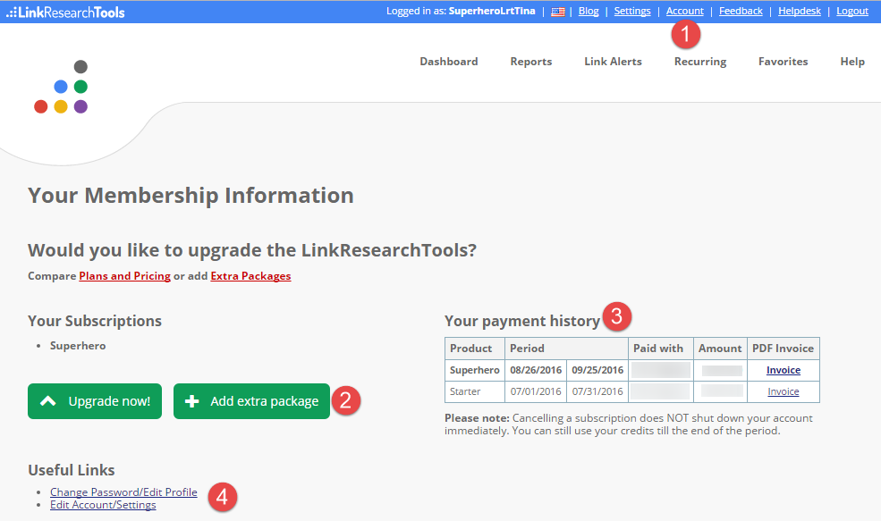Viewport: 881px width, 521px height.
Task: Open Edit Account/Settings link
Action: [103, 505]
